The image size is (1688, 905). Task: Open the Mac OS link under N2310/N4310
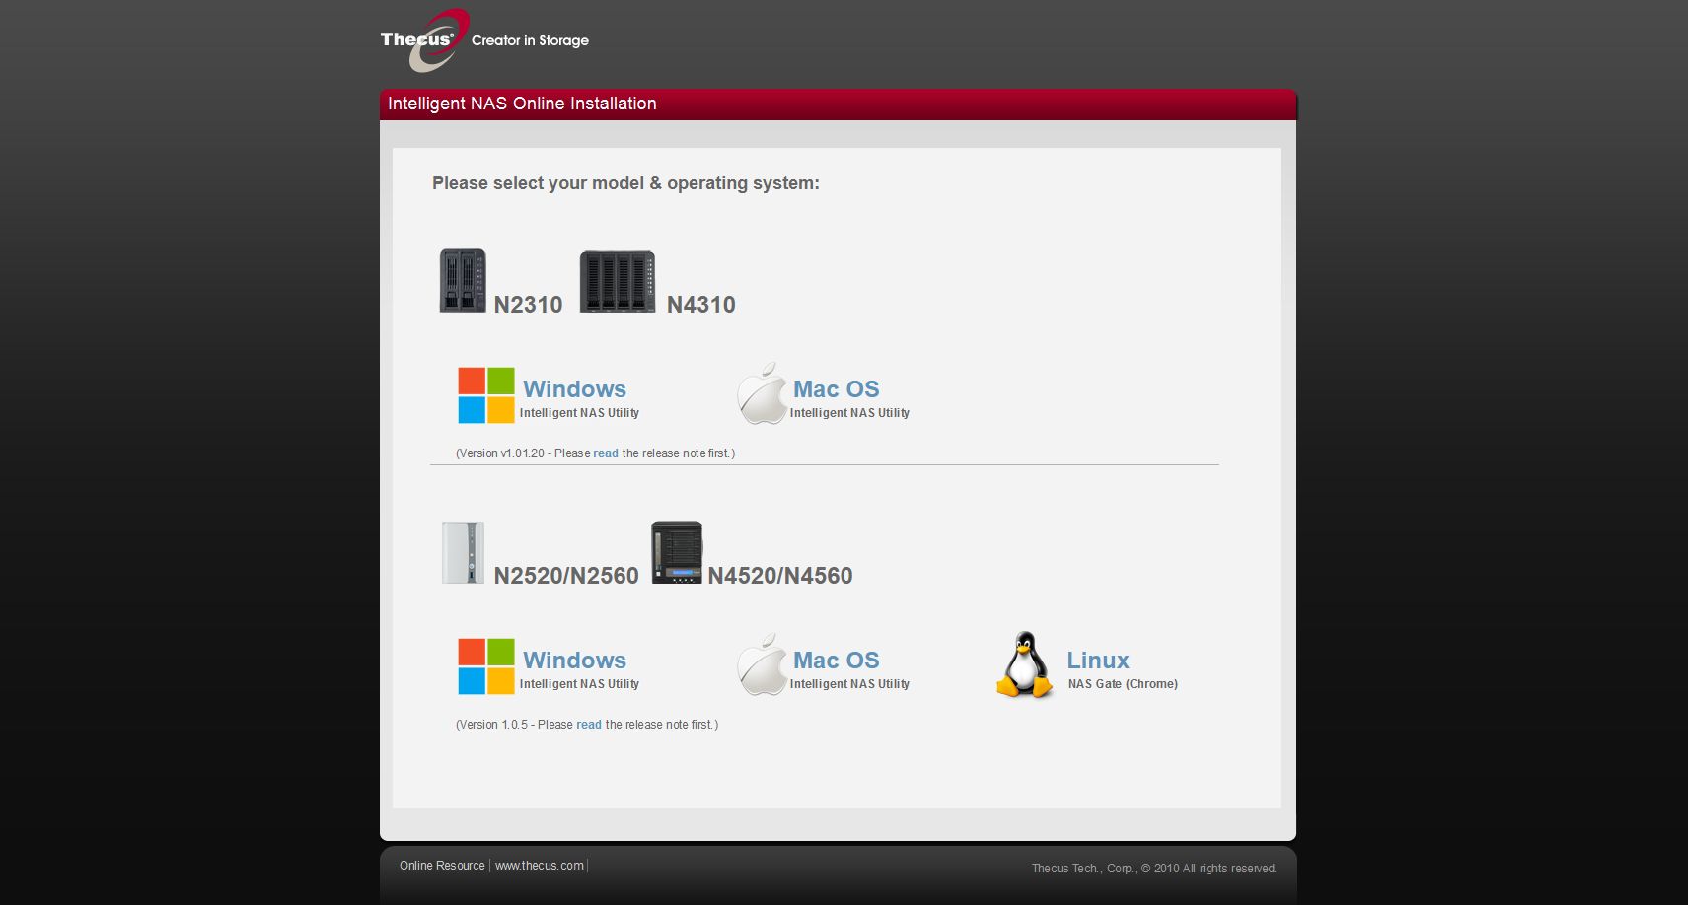[x=837, y=389]
